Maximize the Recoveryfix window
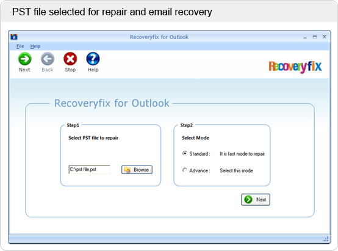 (x=315, y=37)
